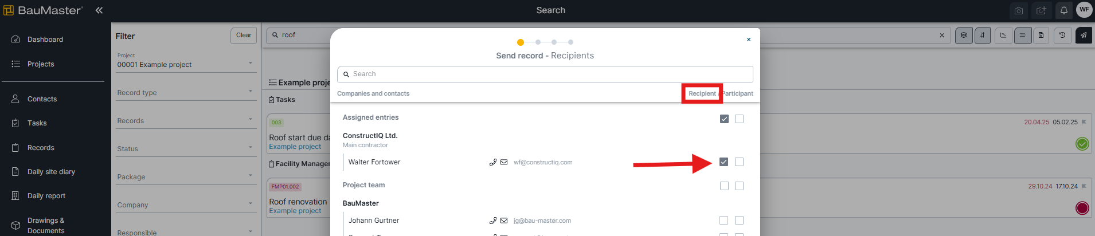Open Example project link under Roof renovation
The height and width of the screenshot is (236, 1095).
(x=295, y=211)
